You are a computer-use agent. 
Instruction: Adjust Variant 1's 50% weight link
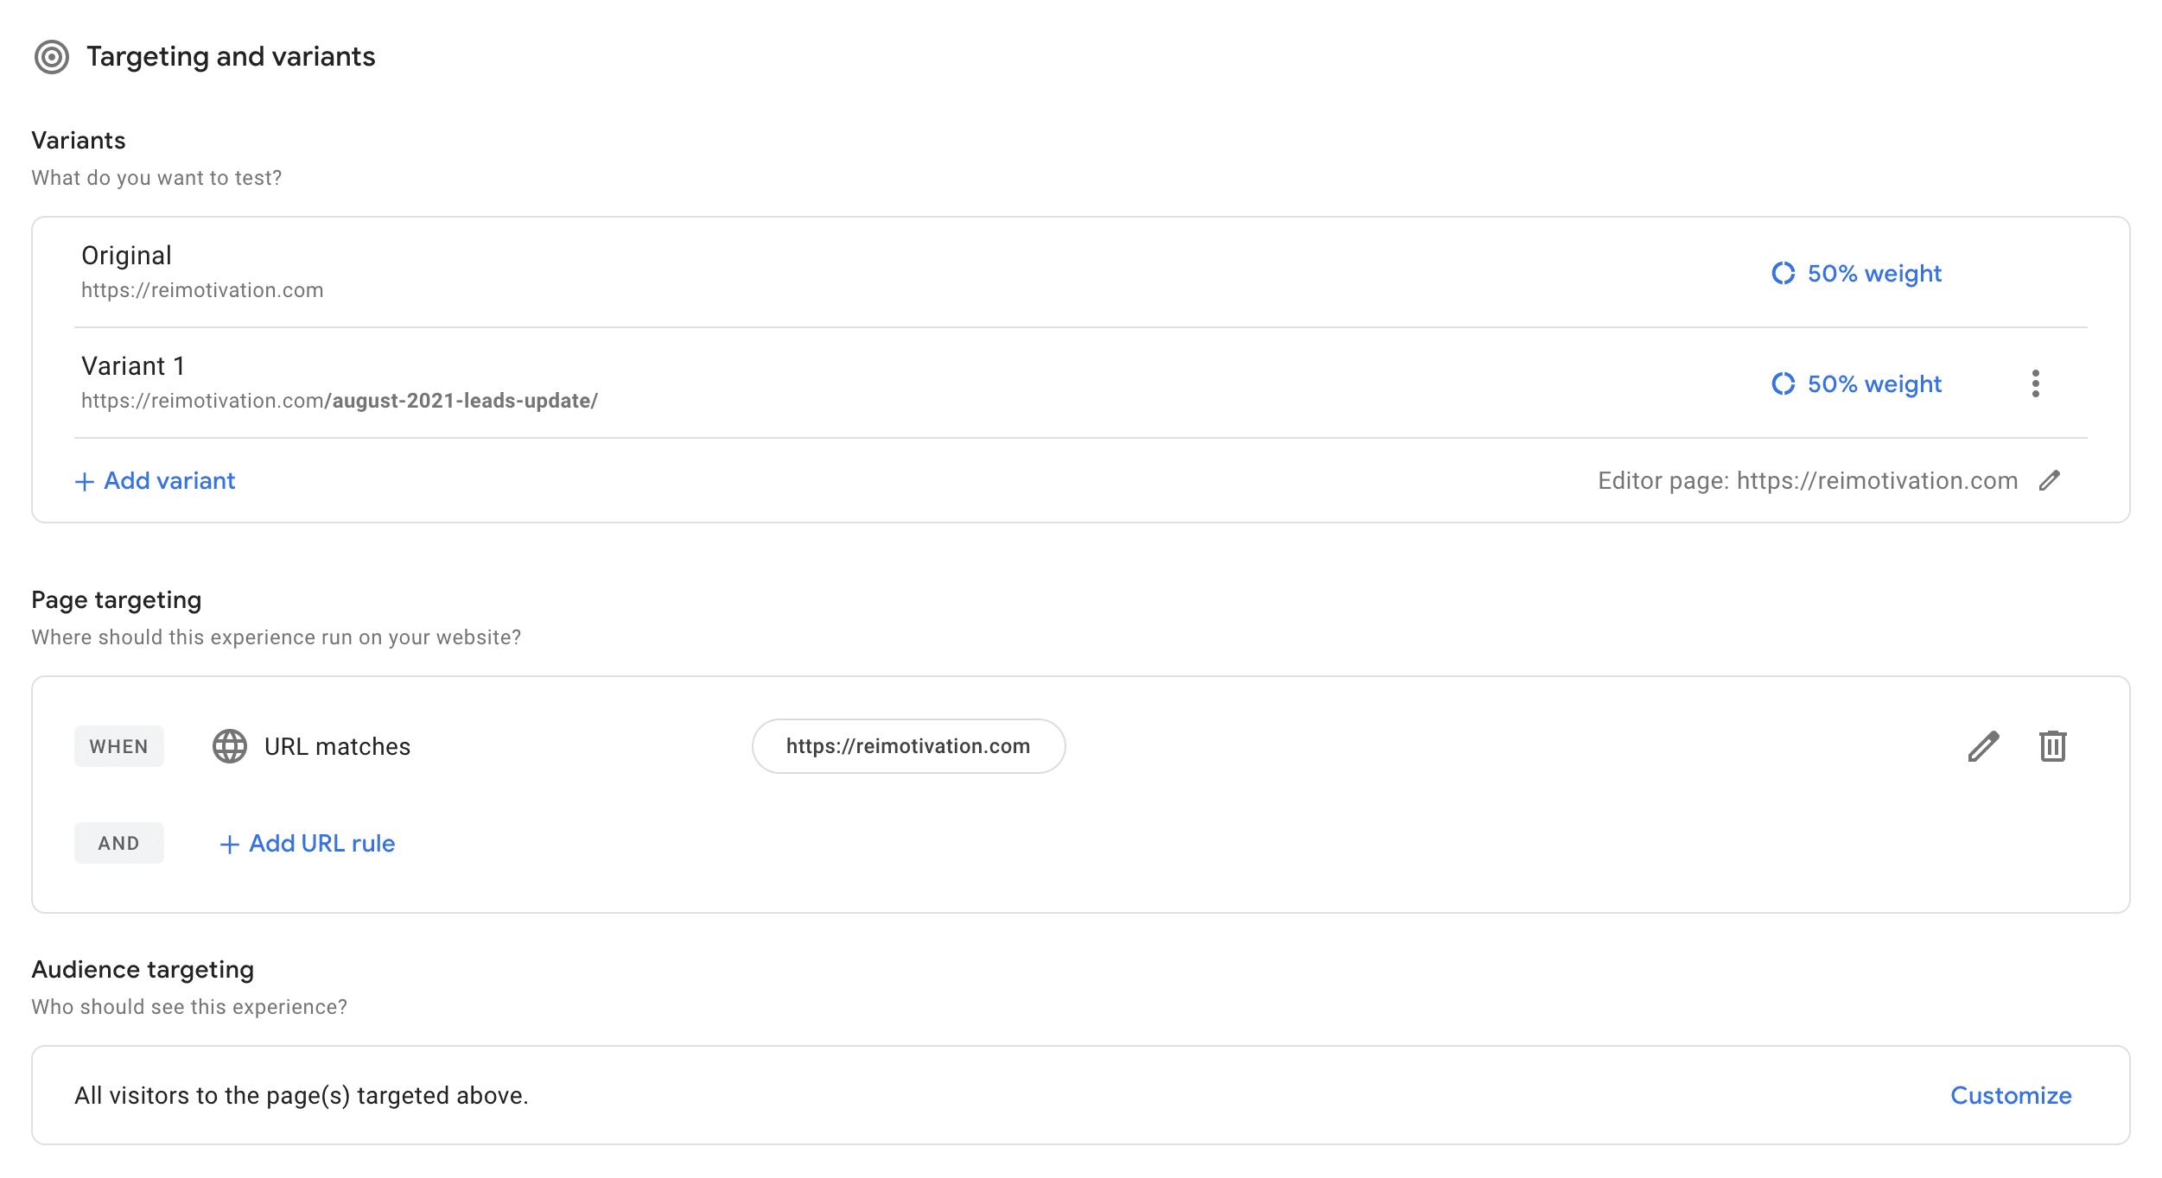tap(1873, 384)
